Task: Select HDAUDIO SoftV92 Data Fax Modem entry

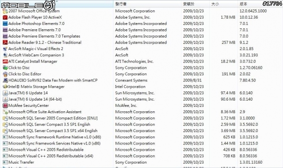Action: pyautogui.click(x=53, y=80)
